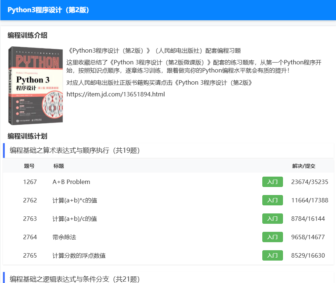Click the 入门 tag for 计算(a+b)*c的值
The image size is (336, 283).
(x=273, y=200)
